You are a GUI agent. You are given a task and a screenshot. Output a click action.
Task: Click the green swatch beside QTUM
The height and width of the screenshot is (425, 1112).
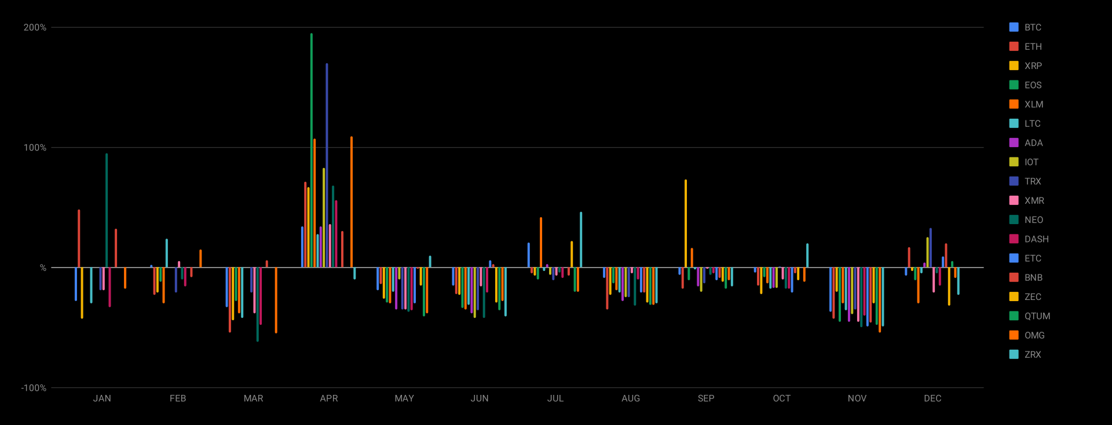[1014, 316]
